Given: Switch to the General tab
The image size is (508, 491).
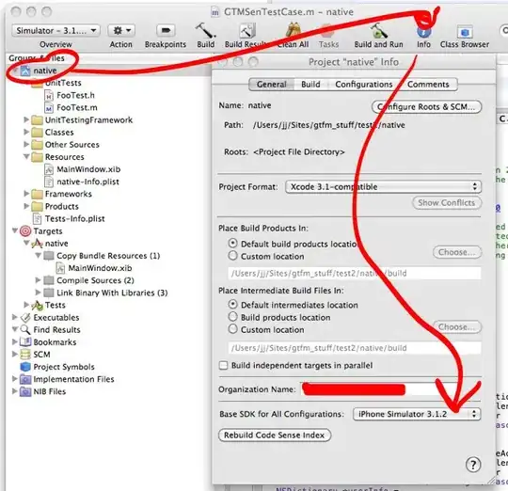Looking at the screenshot, I should click(x=272, y=85).
